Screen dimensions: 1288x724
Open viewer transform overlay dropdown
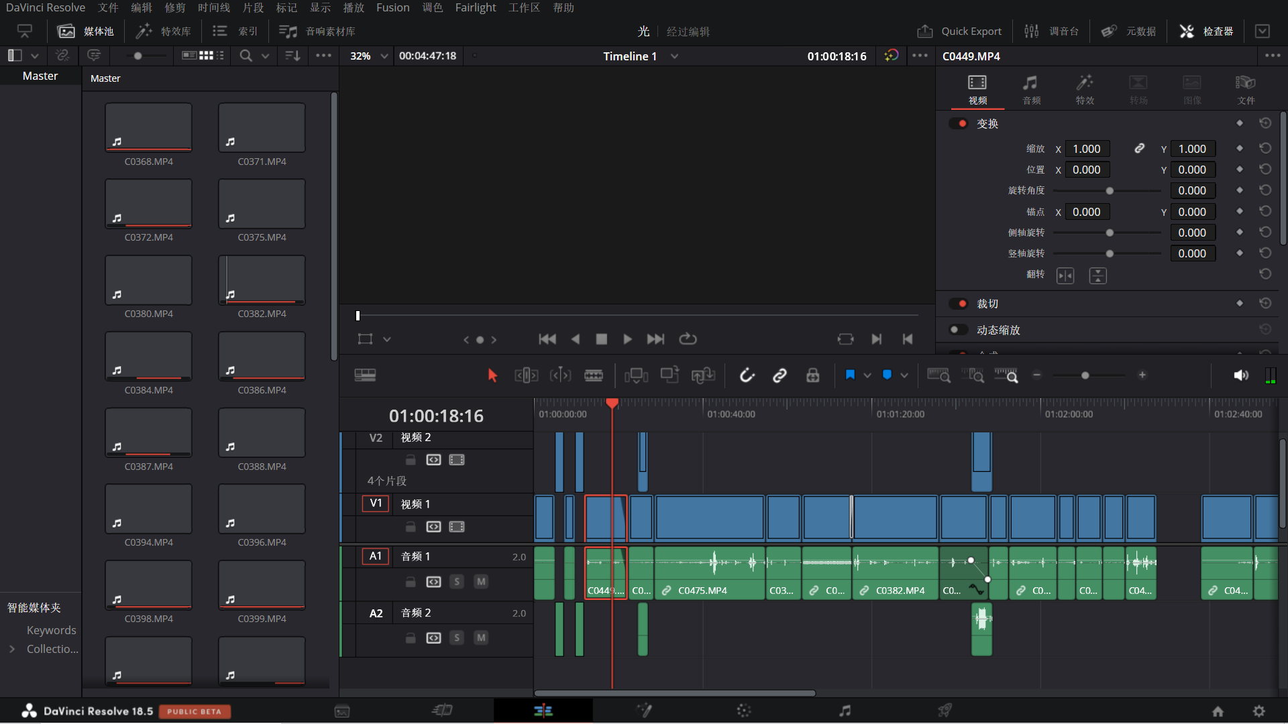point(387,339)
